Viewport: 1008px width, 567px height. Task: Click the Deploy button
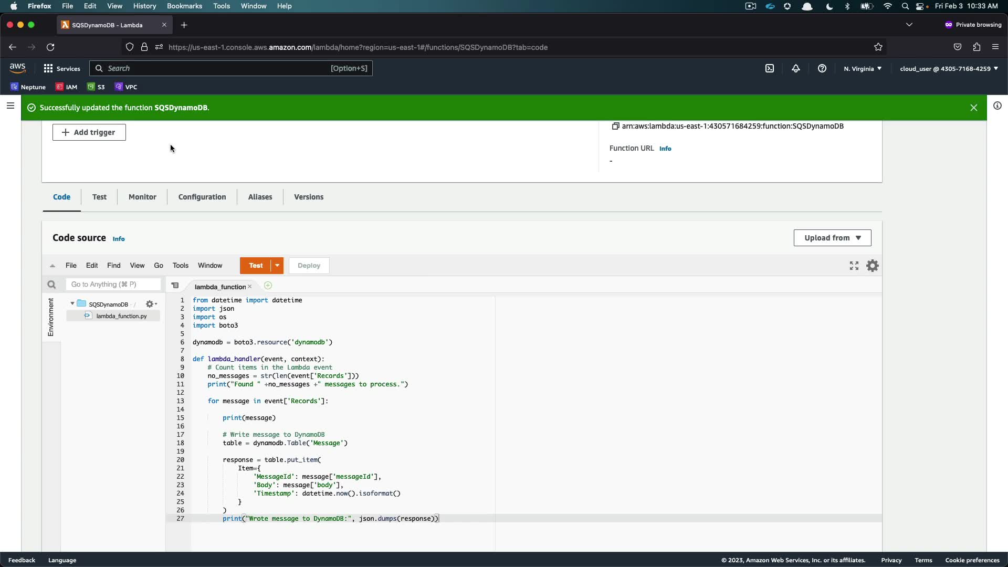tap(309, 266)
